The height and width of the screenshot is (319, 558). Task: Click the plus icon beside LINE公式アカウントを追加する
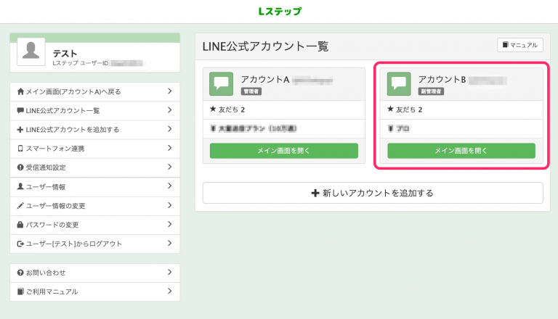click(x=20, y=130)
